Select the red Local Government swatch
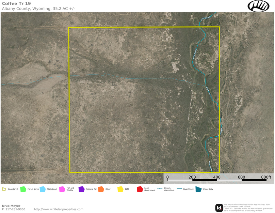The width and height of the screenshot is (275, 213). pyautogui.click(x=140, y=189)
